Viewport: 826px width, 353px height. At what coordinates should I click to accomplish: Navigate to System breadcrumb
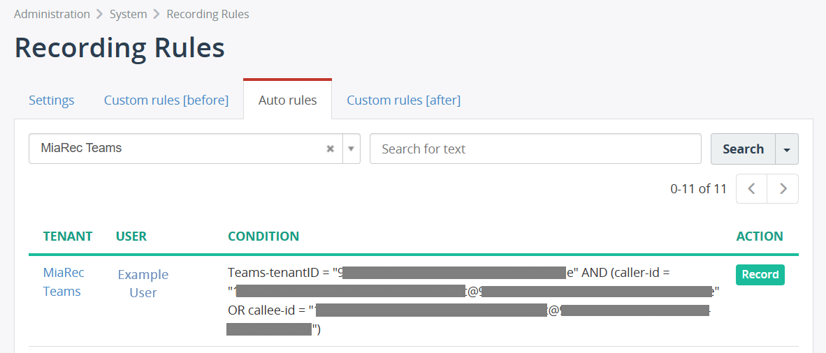[x=128, y=14]
